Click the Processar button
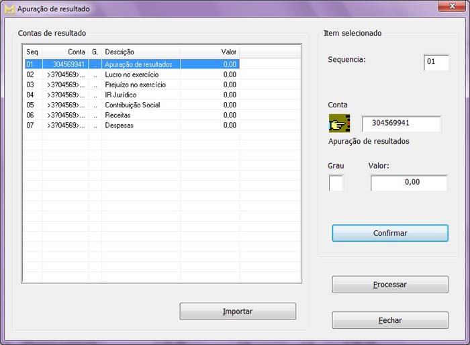Screen dimensions: 470x345 [389, 285]
